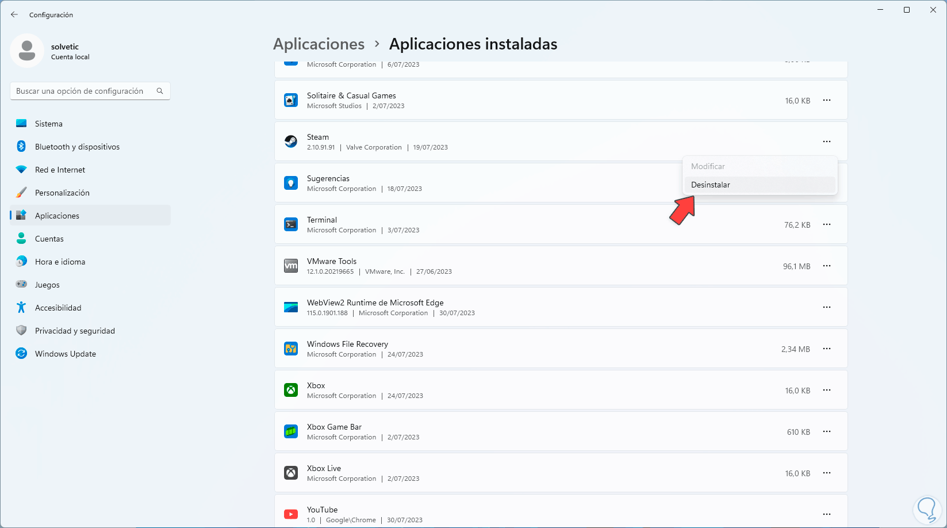Choose Desinstalar from the Steam context menu

[x=760, y=185]
